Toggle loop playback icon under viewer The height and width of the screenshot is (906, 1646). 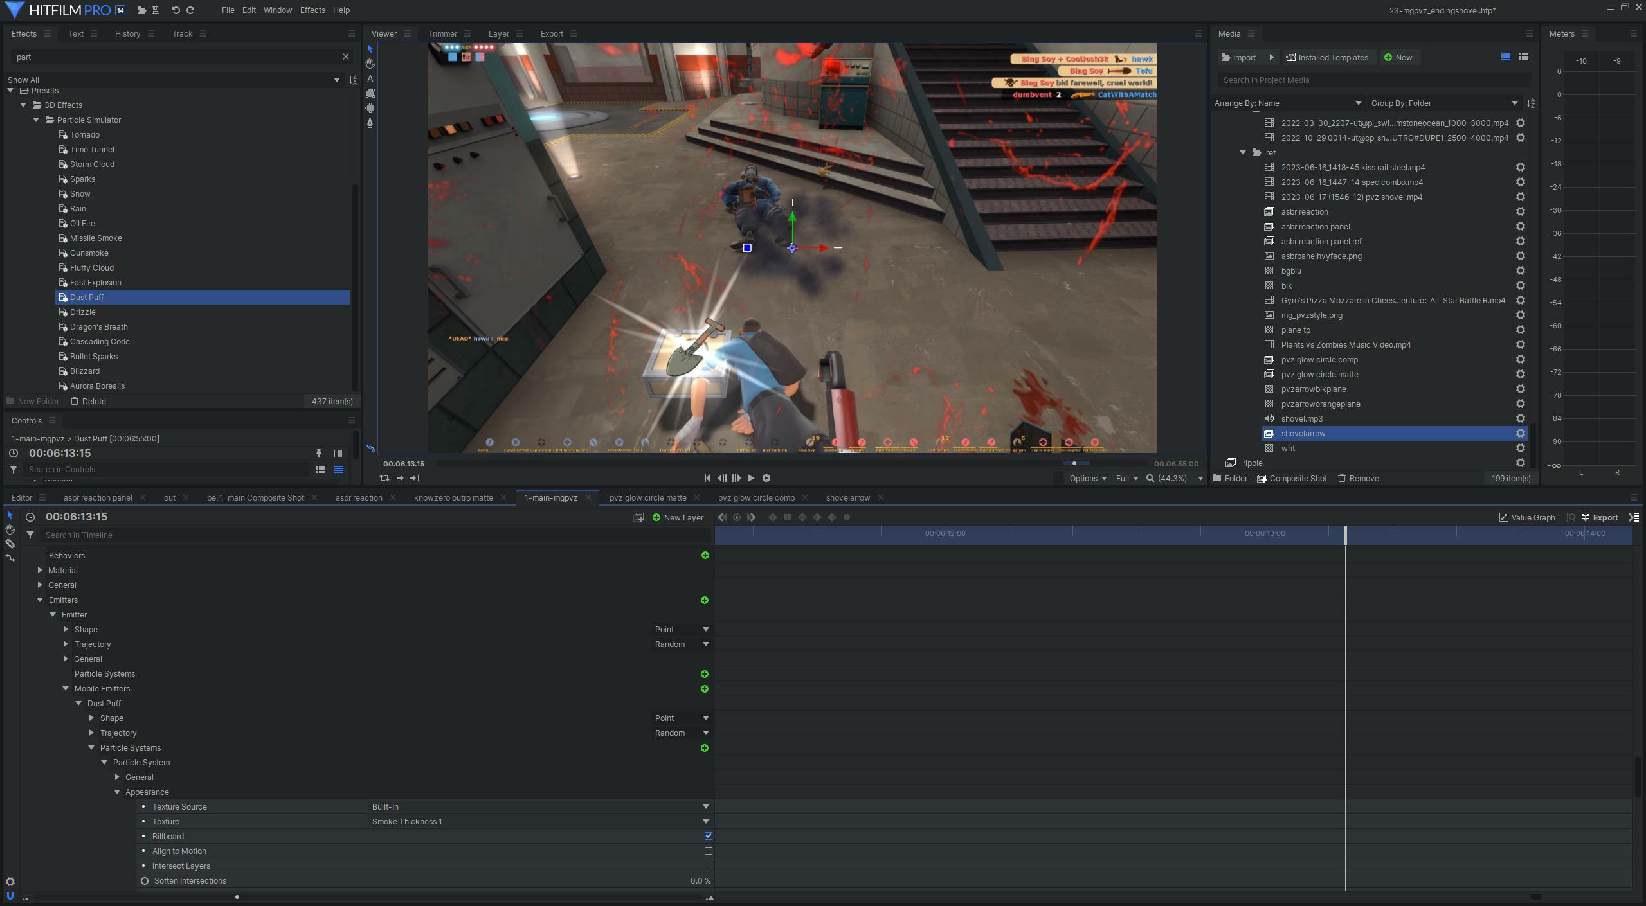384,478
